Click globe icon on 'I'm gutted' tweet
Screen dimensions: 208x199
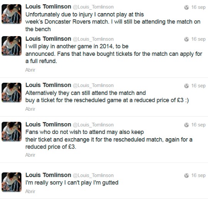pyautogui.click(x=186, y=176)
